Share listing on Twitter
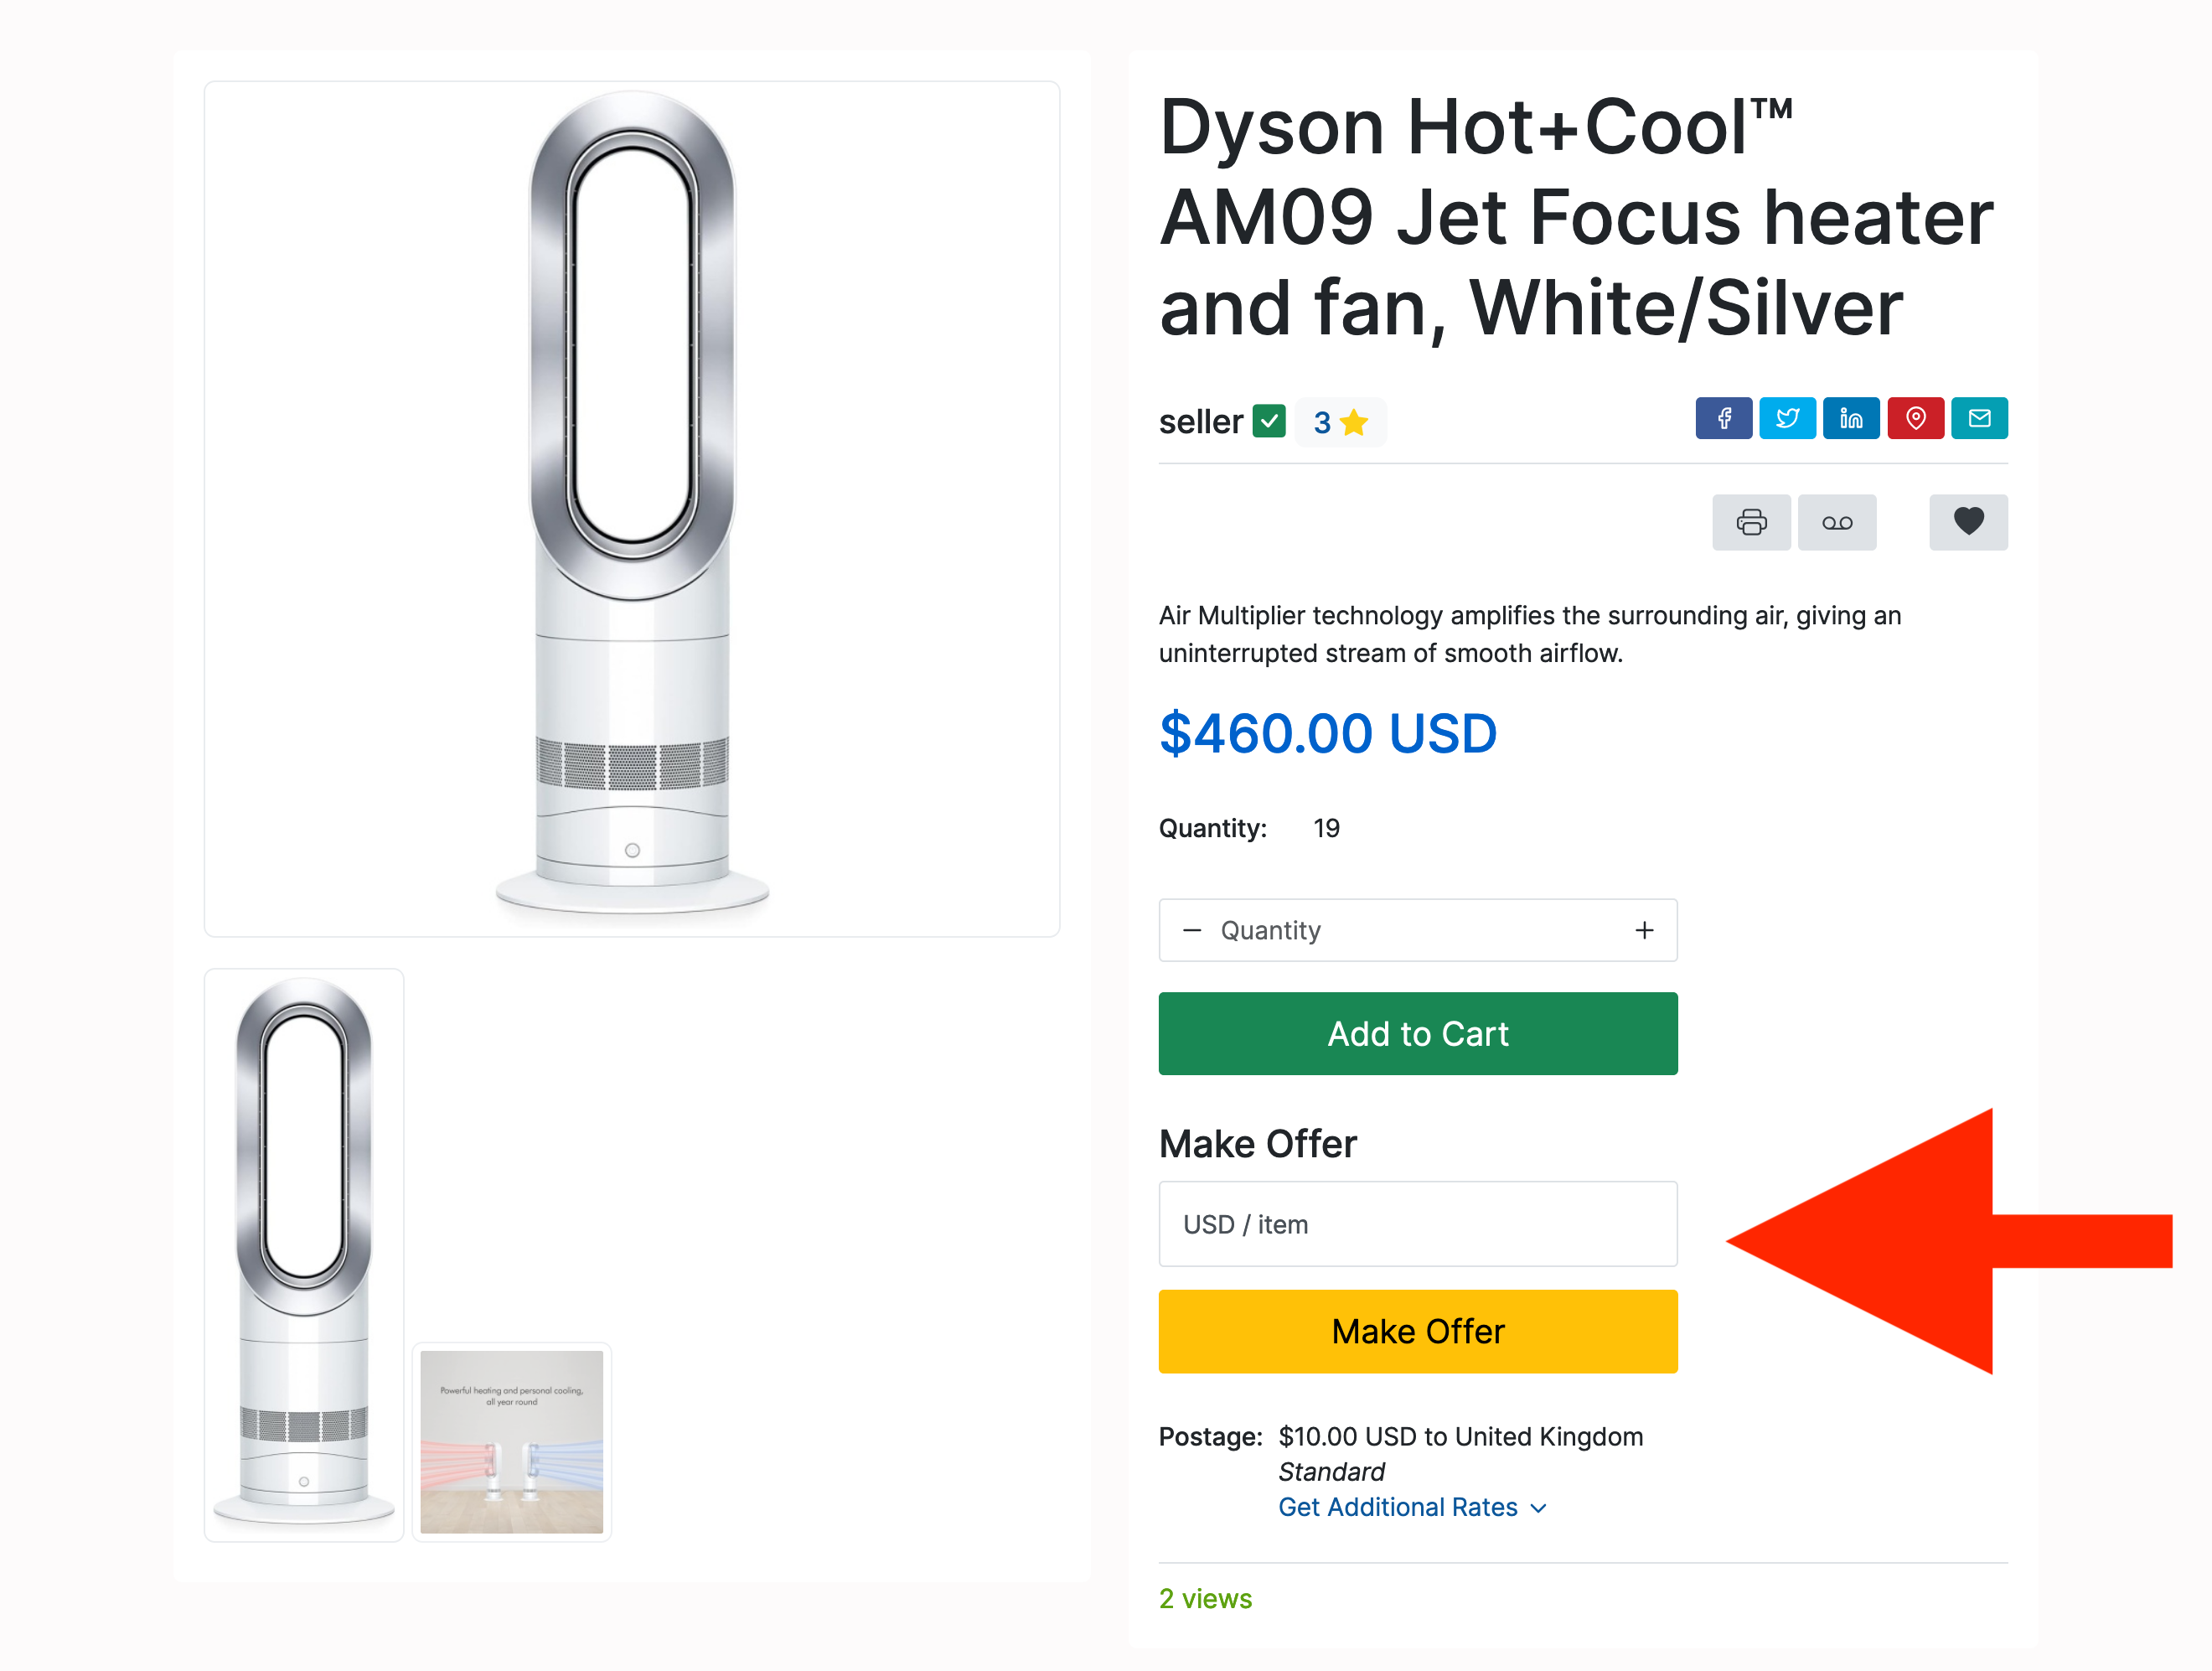This screenshot has height=1671, width=2212. [x=1787, y=418]
